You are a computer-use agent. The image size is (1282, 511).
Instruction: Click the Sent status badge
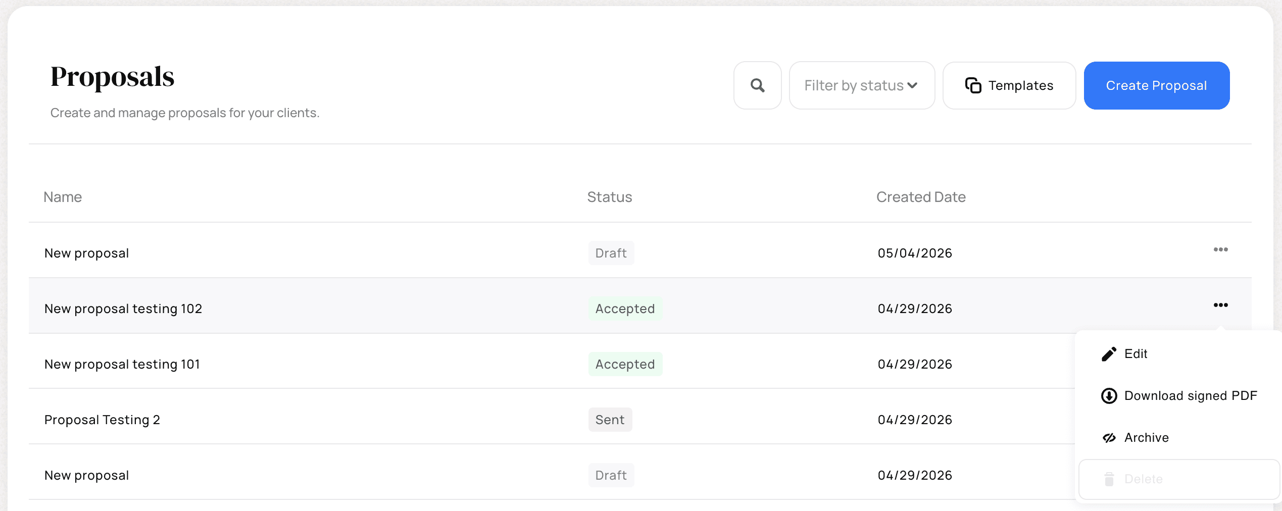click(x=610, y=420)
